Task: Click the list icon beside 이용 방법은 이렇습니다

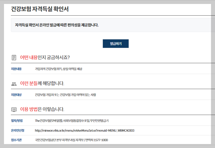Action: pyautogui.click(x=14, y=109)
